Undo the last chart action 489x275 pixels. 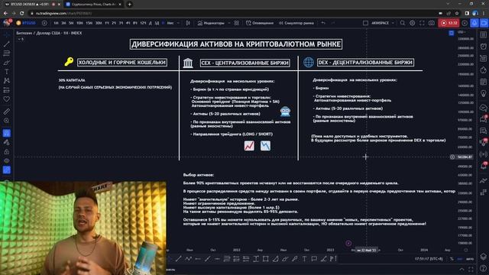point(323,23)
